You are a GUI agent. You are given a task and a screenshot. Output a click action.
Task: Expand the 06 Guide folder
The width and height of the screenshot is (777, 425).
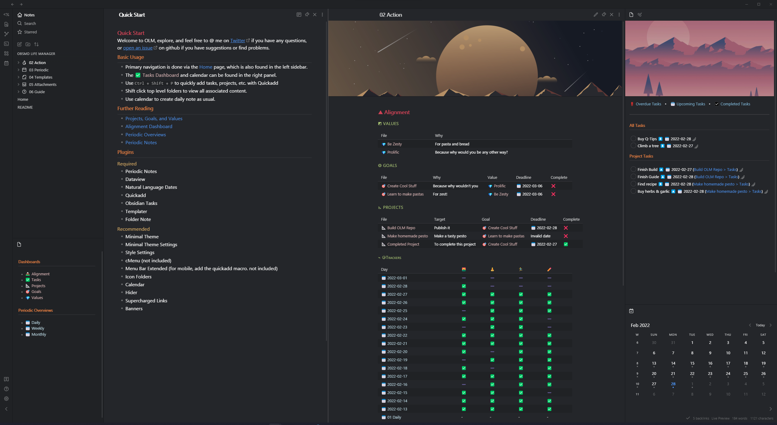coord(19,92)
